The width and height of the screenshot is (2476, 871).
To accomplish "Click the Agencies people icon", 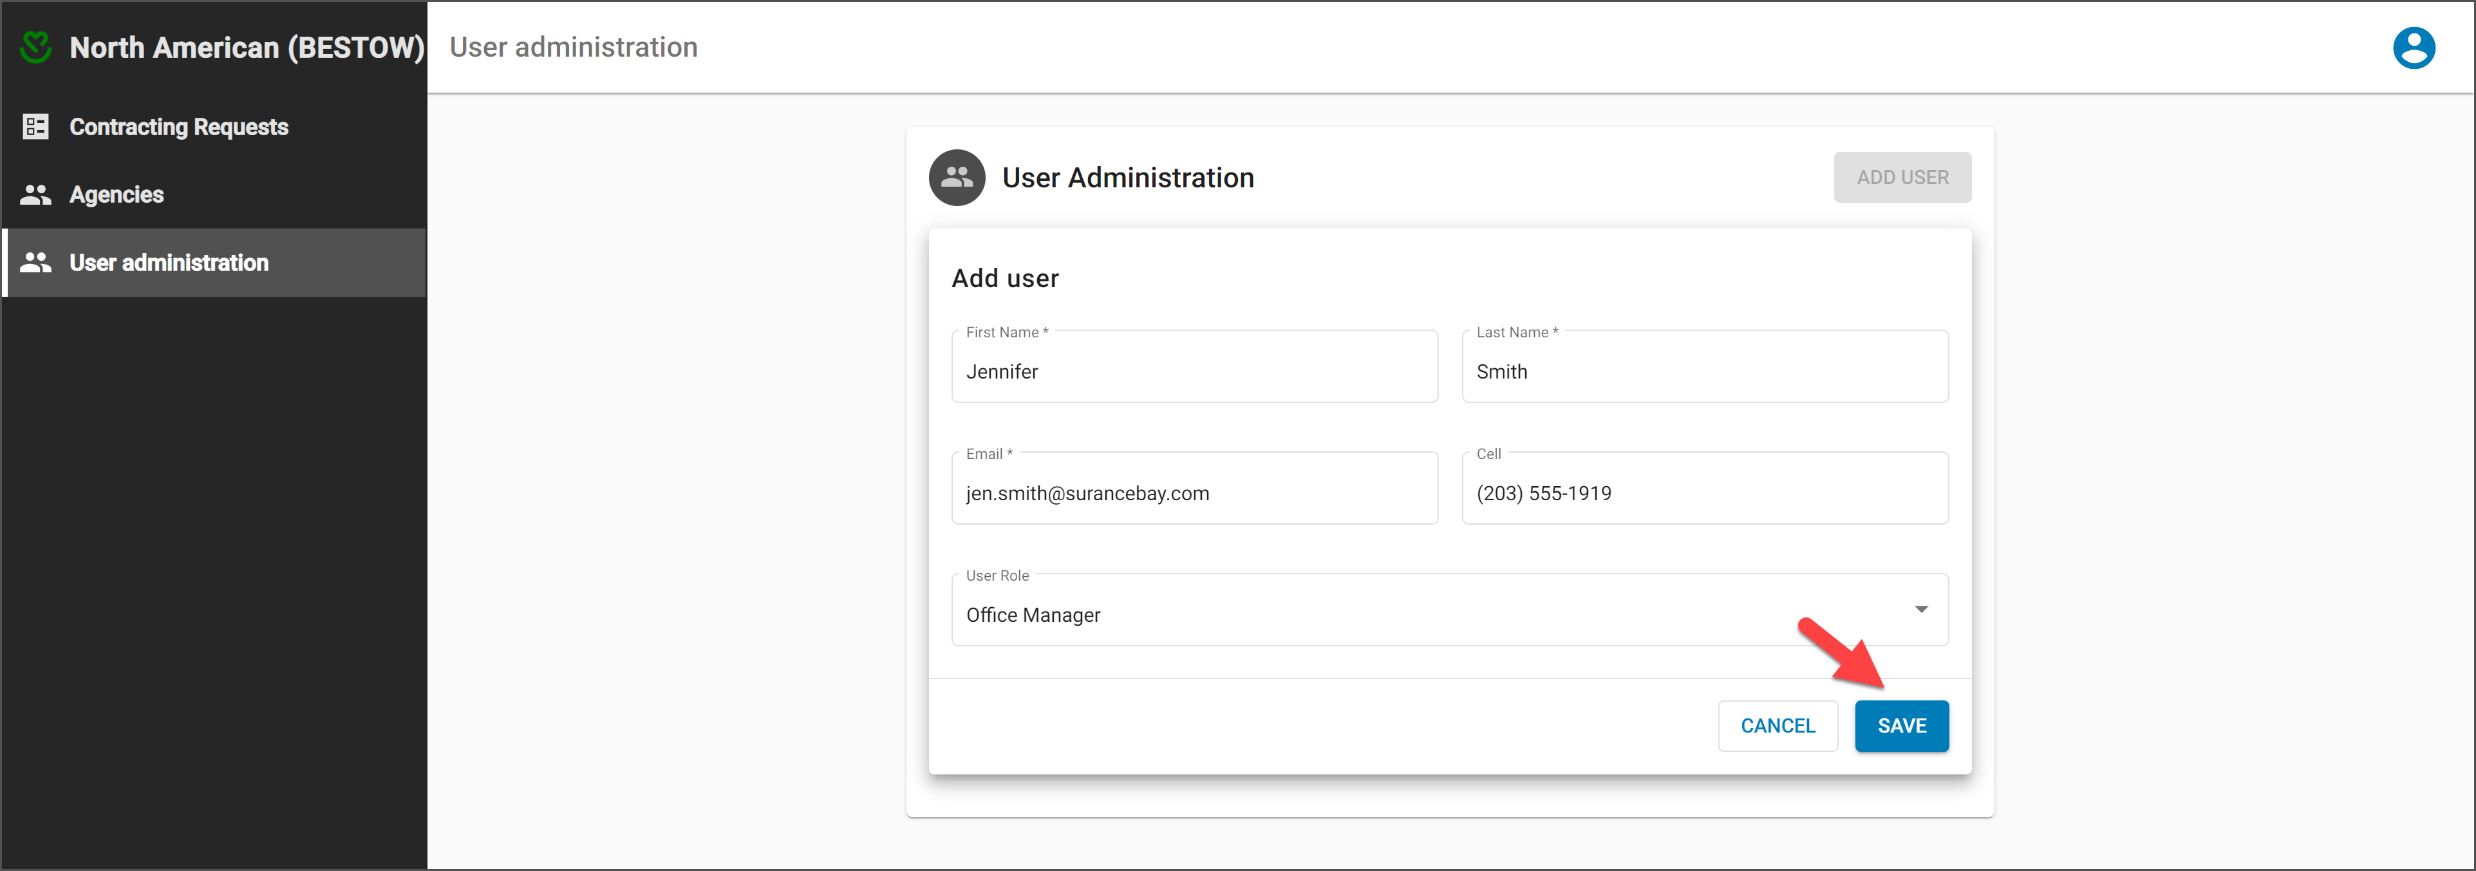I will [x=35, y=195].
